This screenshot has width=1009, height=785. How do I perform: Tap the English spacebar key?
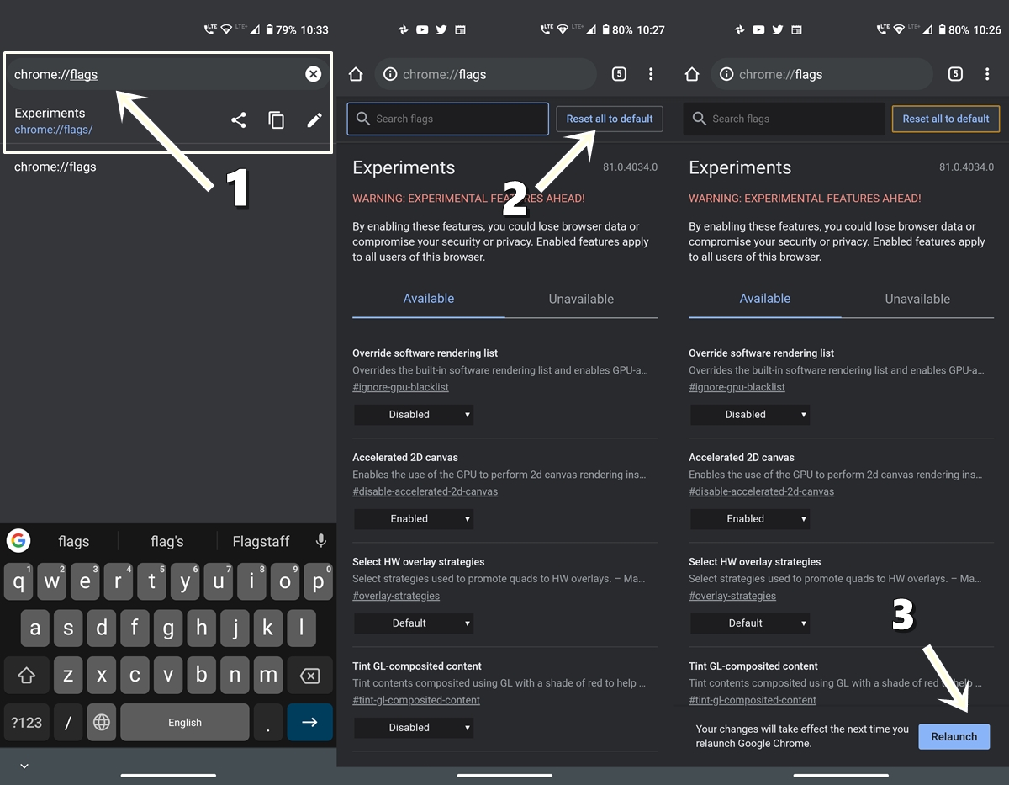pos(185,723)
